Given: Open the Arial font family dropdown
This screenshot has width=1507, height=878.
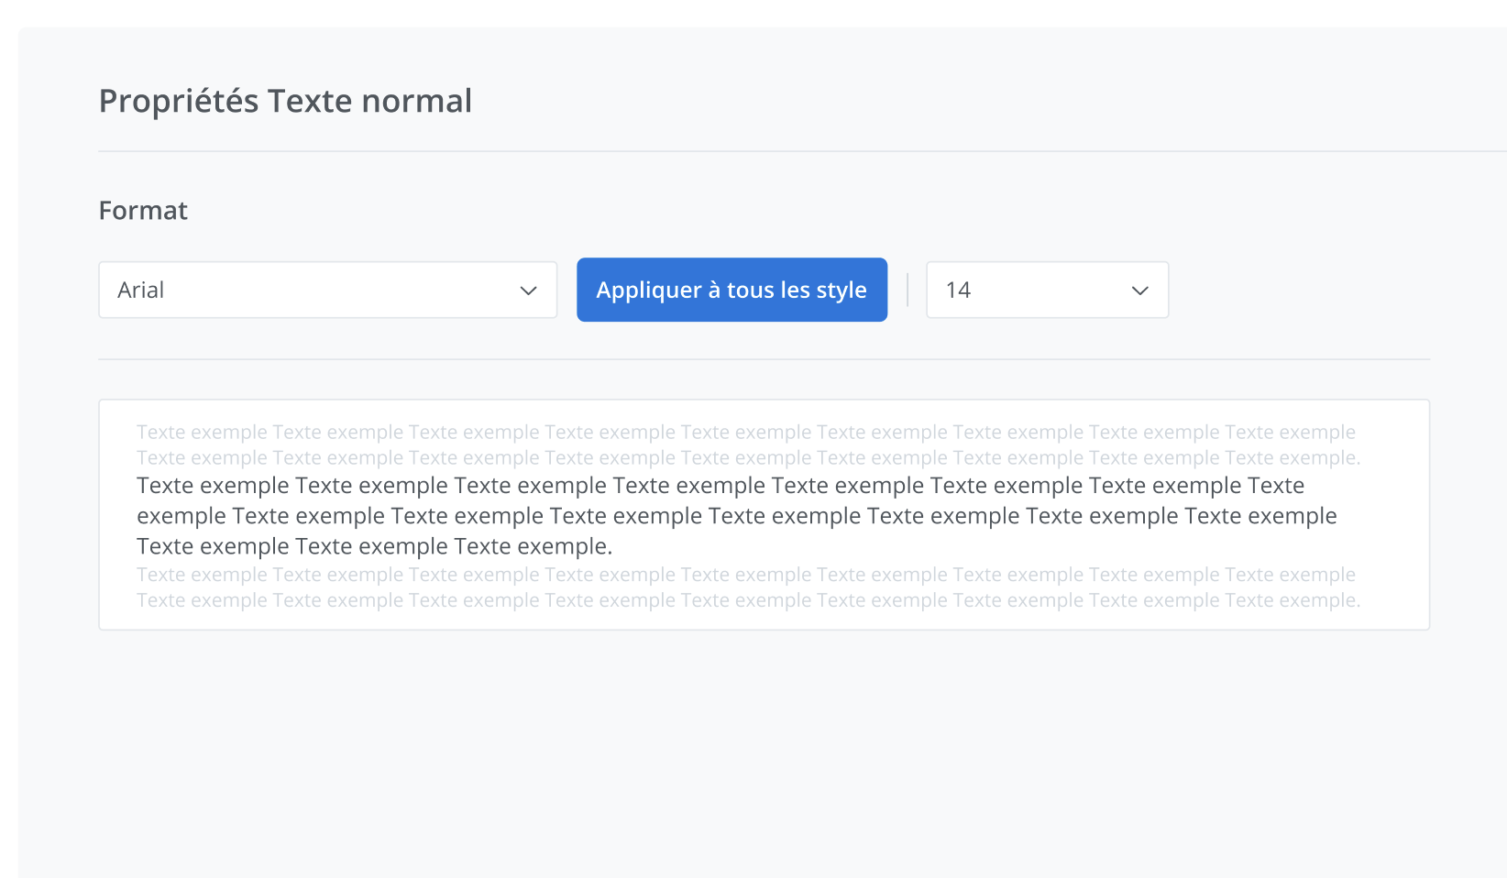Looking at the screenshot, I should (x=327, y=291).
